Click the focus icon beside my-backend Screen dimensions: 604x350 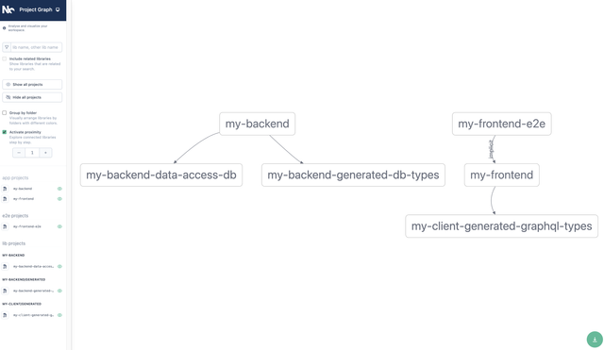pyautogui.click(x=5, y=189)
